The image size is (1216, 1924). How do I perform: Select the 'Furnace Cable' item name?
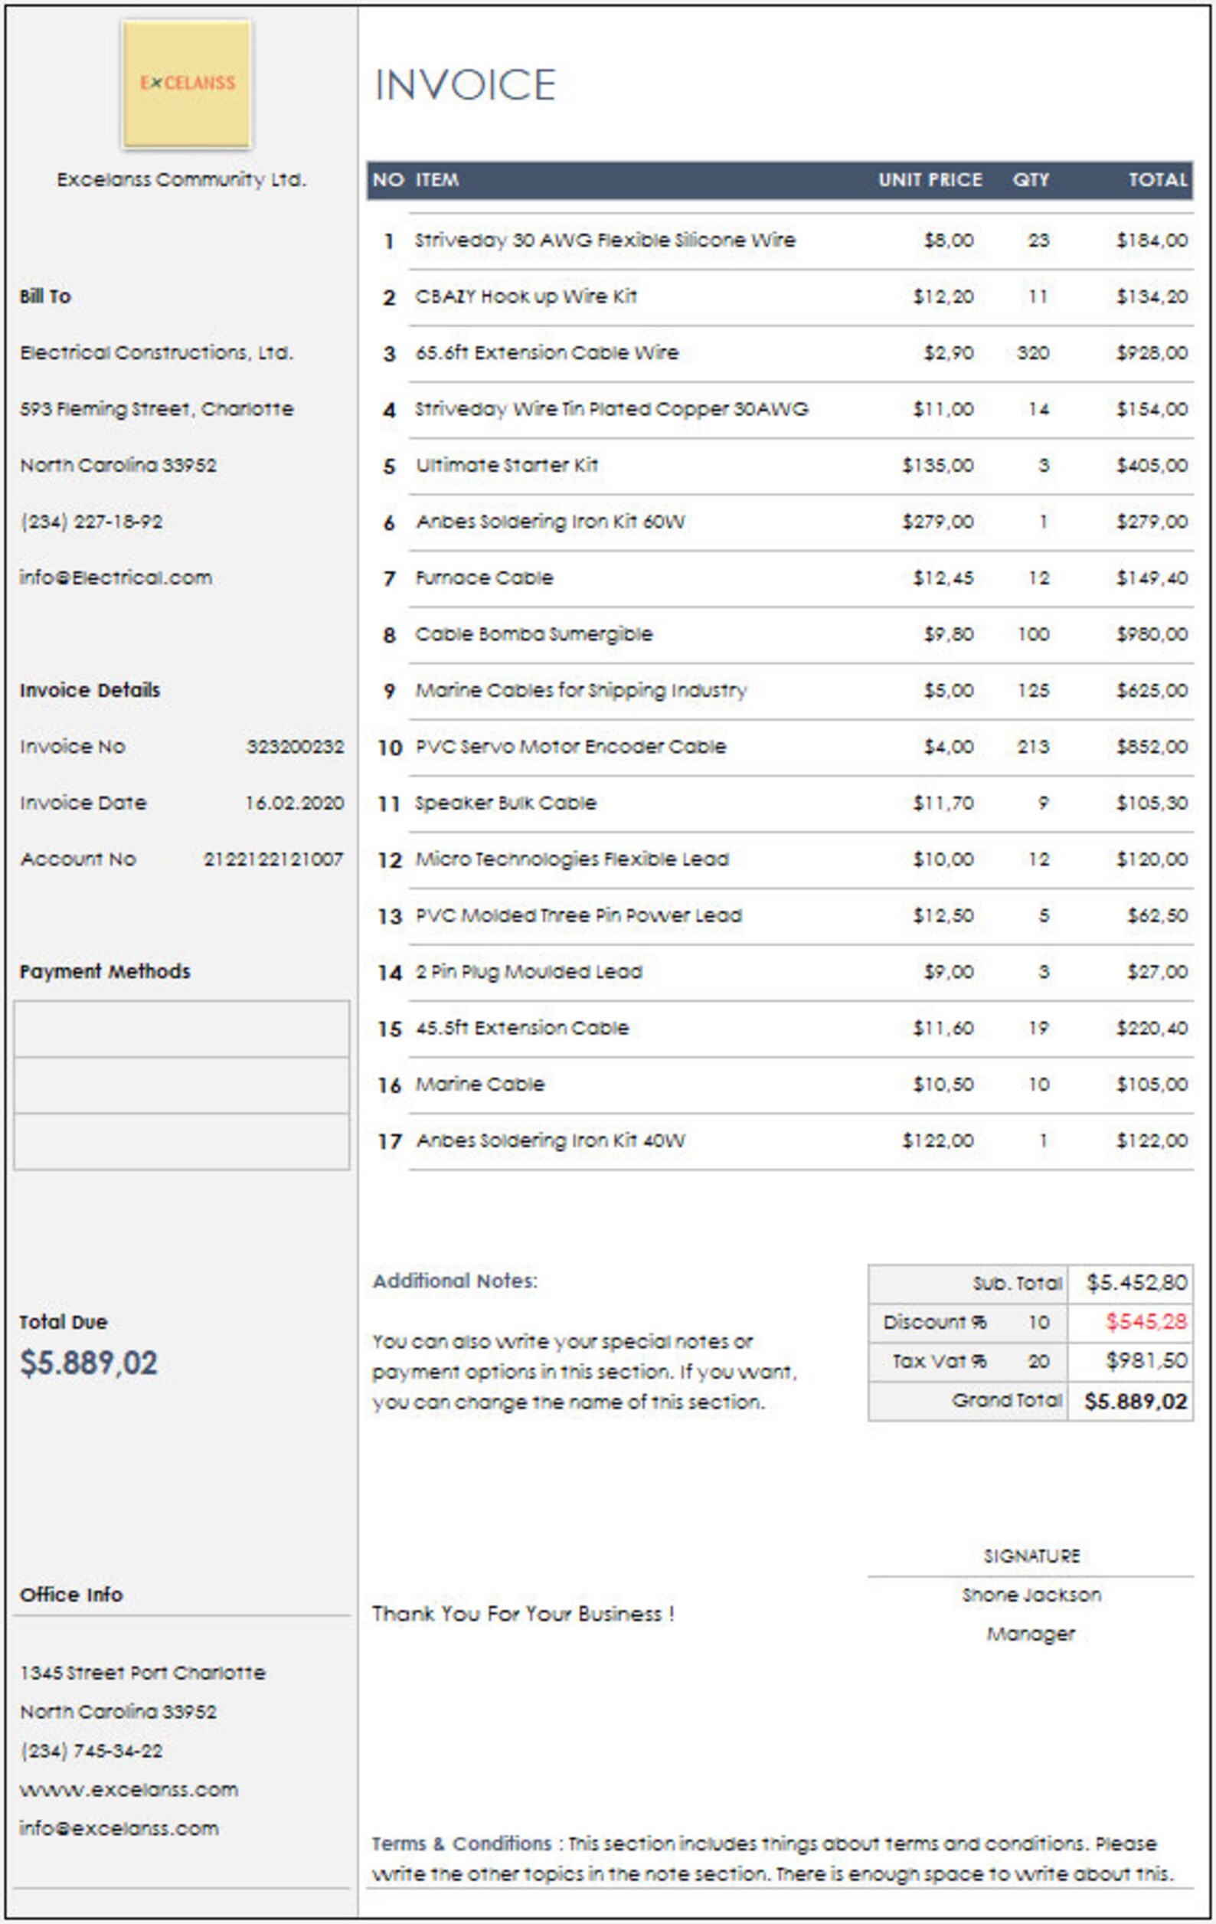(484, 578)
